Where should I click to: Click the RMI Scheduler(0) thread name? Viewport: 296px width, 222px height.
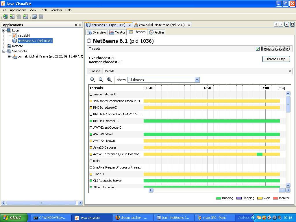pyautogui.click(x=105, y=108)
